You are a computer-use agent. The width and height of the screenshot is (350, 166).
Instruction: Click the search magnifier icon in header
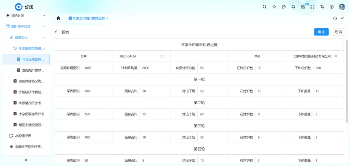coord(265,7)
